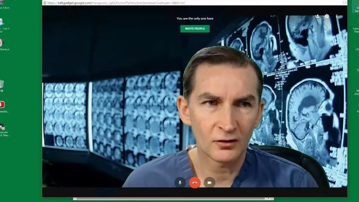Click the INVITE PEOPLE button
The width and height of the screenshot is (359, 202).
195,29
